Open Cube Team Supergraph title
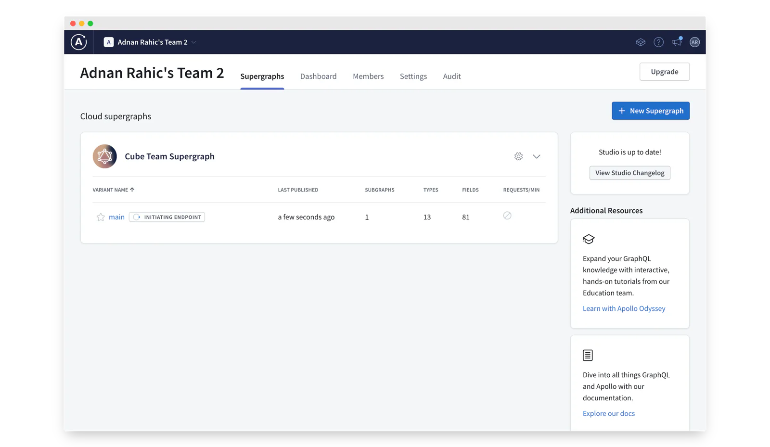The width and height of the screenshot is (770, 447). click(x=169, y=156)
